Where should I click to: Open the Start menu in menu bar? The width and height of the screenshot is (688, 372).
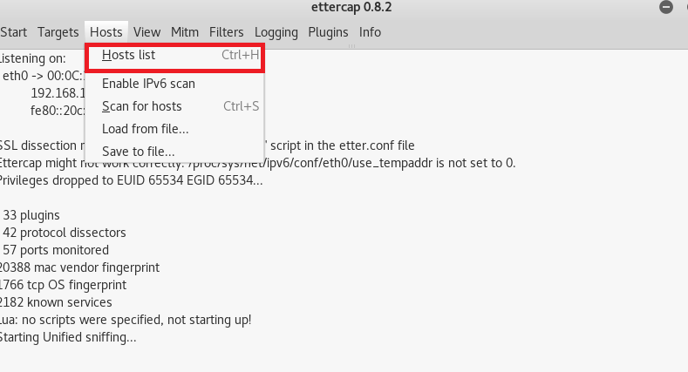coord(13,32)
